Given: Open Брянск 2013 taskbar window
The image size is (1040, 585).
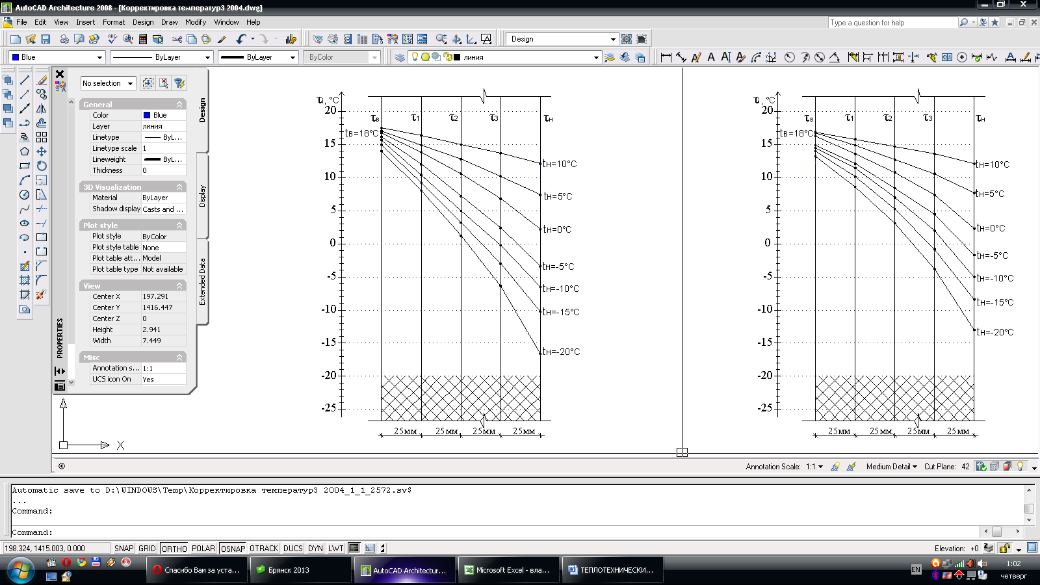Looking at the screenshot, I should pyautogui.click(x=301, y=570).
